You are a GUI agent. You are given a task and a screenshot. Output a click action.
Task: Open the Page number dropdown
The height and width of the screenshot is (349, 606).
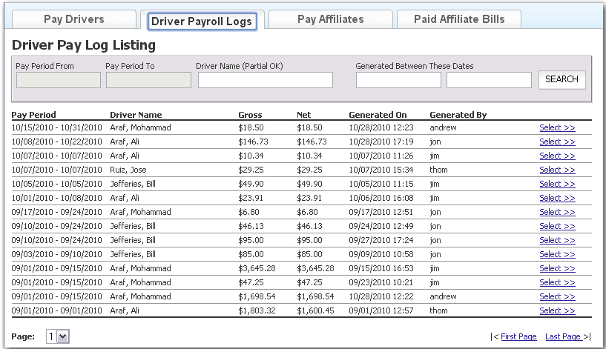coord(58,336)
